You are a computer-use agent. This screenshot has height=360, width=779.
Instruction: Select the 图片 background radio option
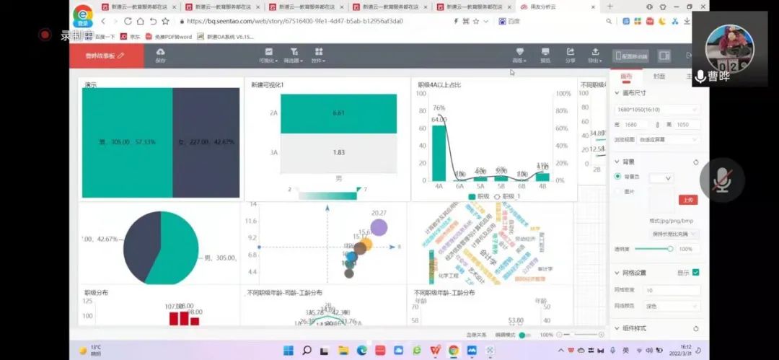[617, 191]
